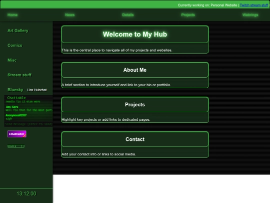Viewport: 270px width, 203px height.
Task: Visit the Stream stuff sidebar link
Action: (x=19, y=75)
